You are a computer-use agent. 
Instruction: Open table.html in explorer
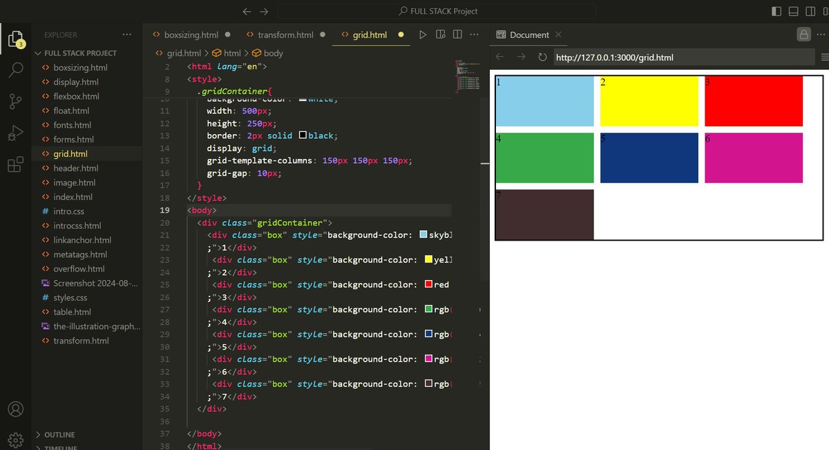coord(73,312)
